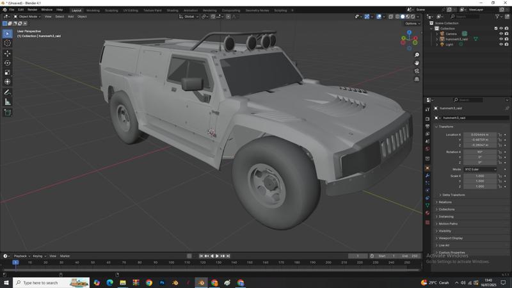
Task: Switch to rendered viewport shading
Action: [413, 17]
